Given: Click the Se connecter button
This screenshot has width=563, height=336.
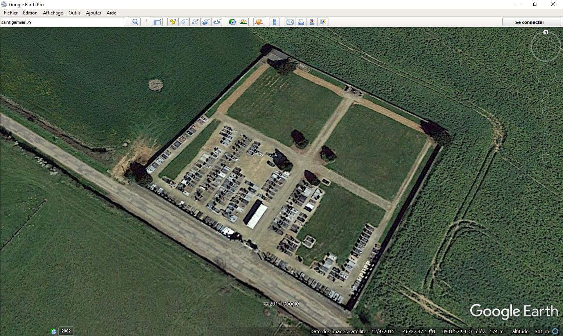Looking at the screenshot, I should click(x=530, y=22).
